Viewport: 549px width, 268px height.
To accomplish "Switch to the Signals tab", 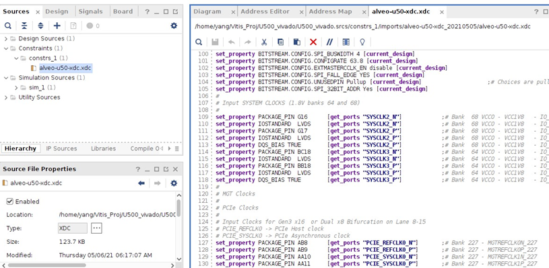I will coord(90,11).
